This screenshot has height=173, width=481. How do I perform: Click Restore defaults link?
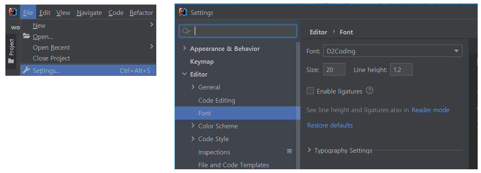tap(330, 125)
